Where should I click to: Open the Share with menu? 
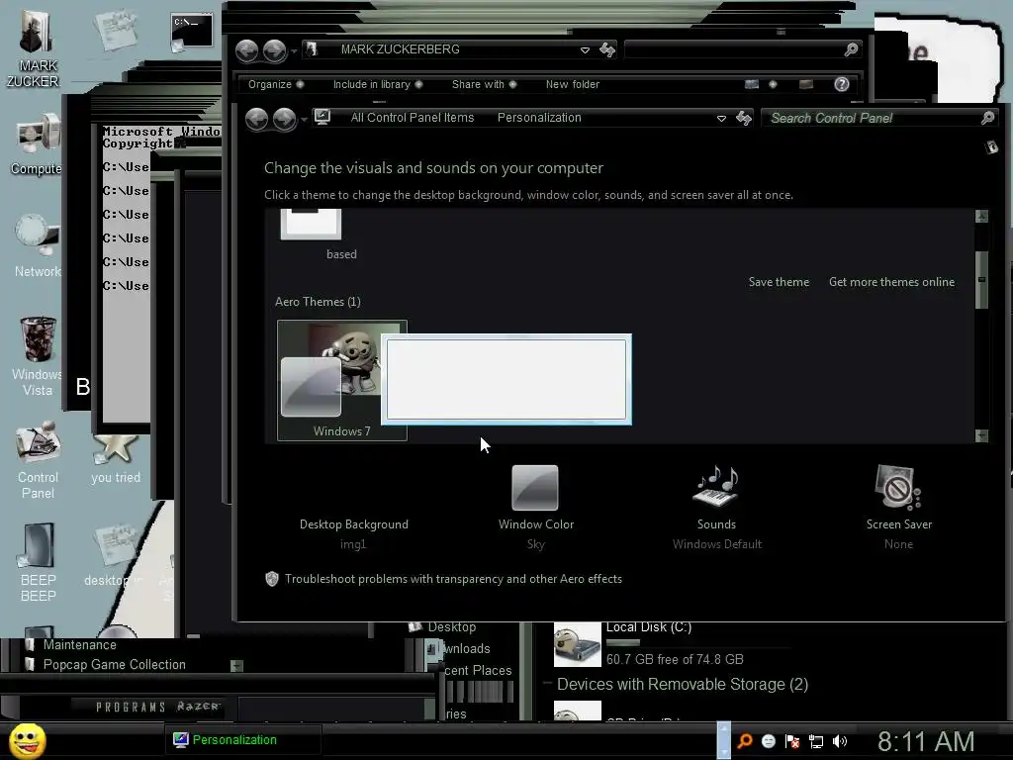[x=484, y=84]
